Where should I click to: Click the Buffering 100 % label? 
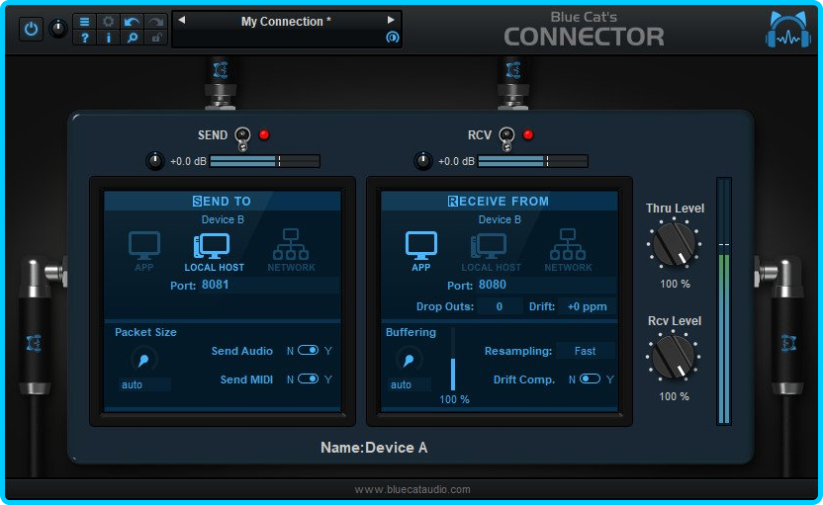(x=454, y=399)
